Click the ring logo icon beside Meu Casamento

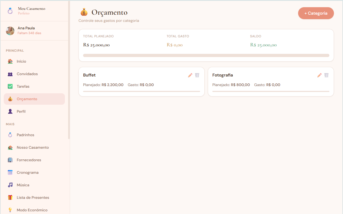pyautogui.click(x=10, y=11)
